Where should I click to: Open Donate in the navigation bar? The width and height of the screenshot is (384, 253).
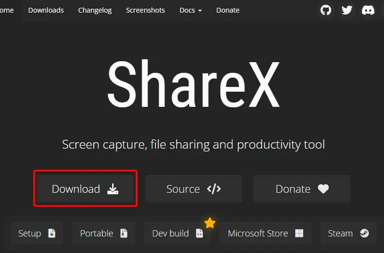(228, 10)
